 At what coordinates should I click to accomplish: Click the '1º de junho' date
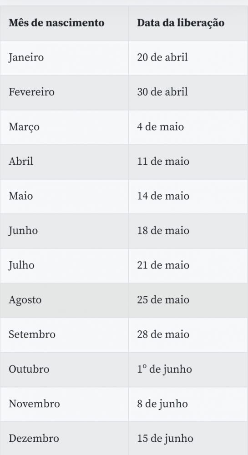pyautogui.click(x=164, y=369)
